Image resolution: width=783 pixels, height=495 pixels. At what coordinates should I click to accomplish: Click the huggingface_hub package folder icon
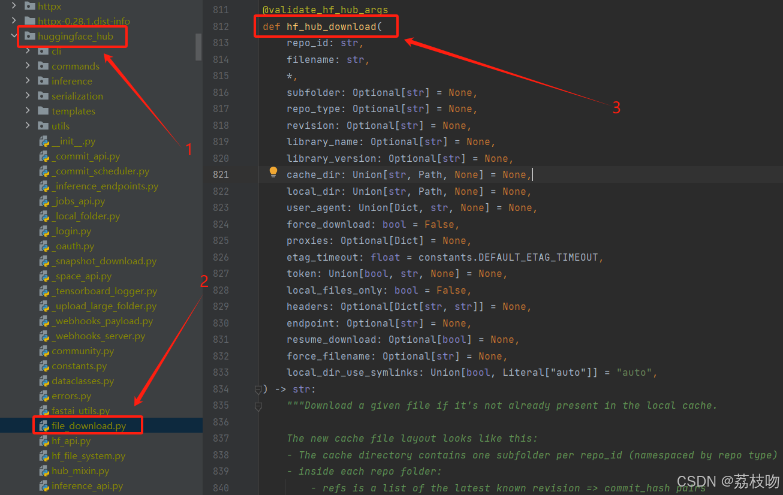point(29,36)
